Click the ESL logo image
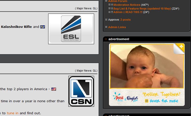The width and height of the screenshot is (191, 116). [x=71, y=29]
